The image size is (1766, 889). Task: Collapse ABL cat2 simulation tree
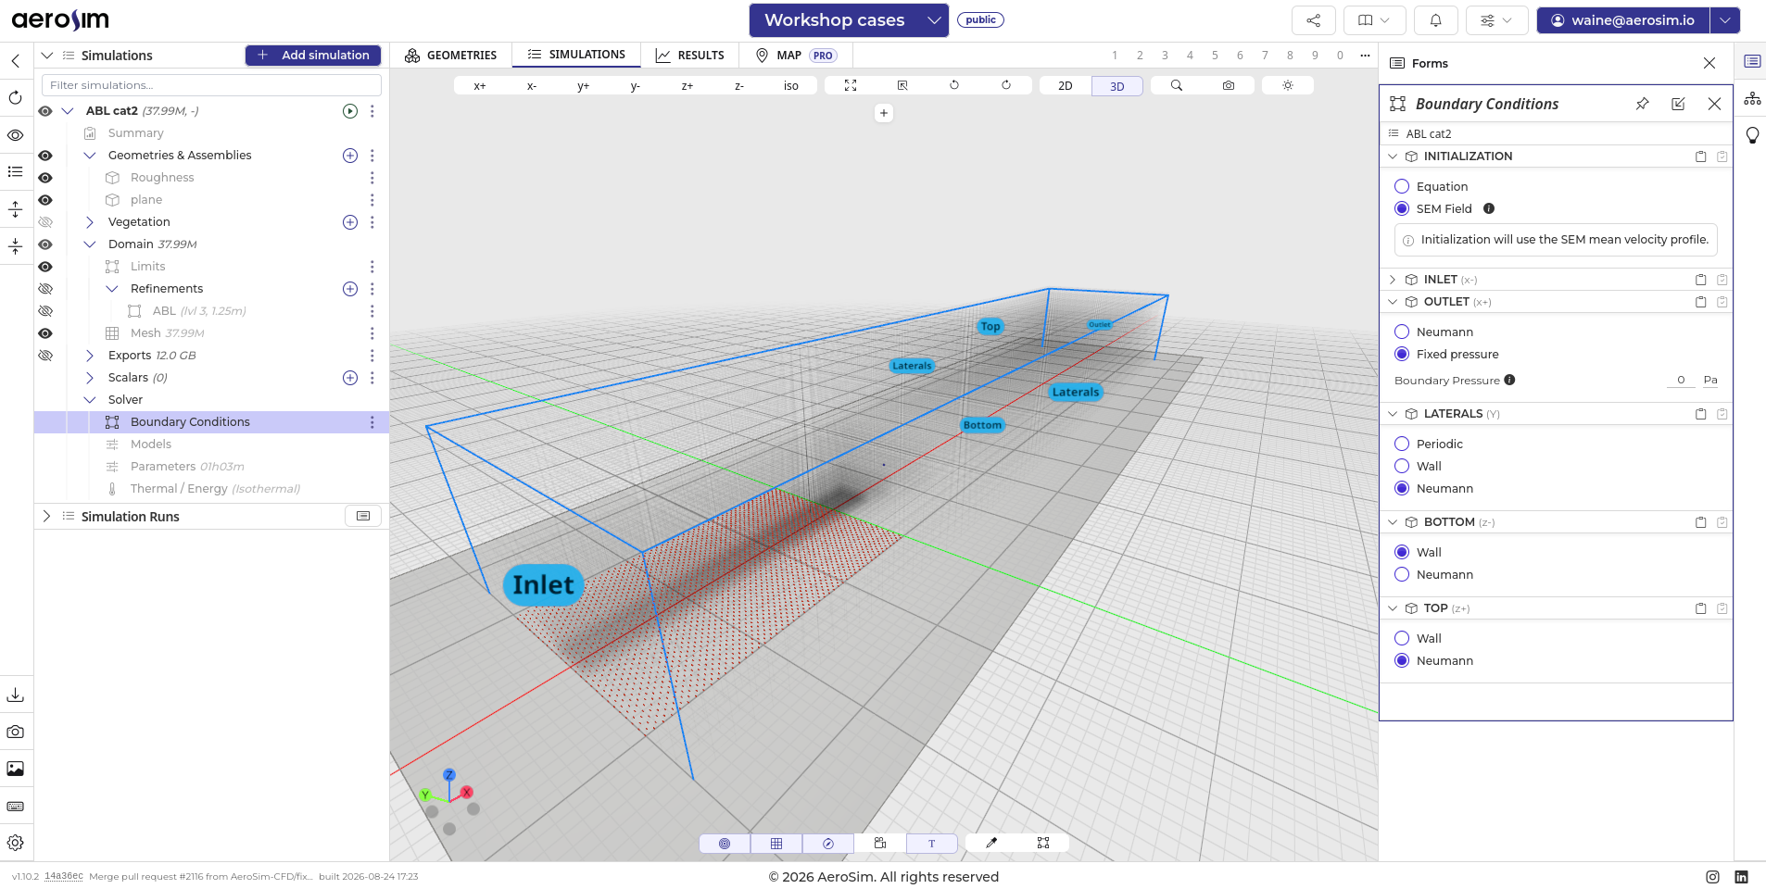(68, 111)
